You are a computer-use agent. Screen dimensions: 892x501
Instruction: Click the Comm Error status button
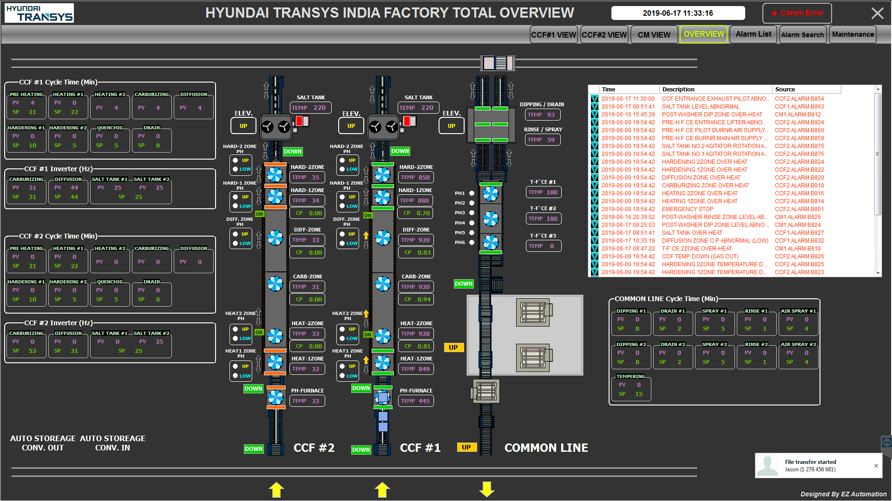(797, 13)
